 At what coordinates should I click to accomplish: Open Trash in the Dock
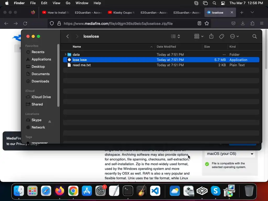(249, 191)
